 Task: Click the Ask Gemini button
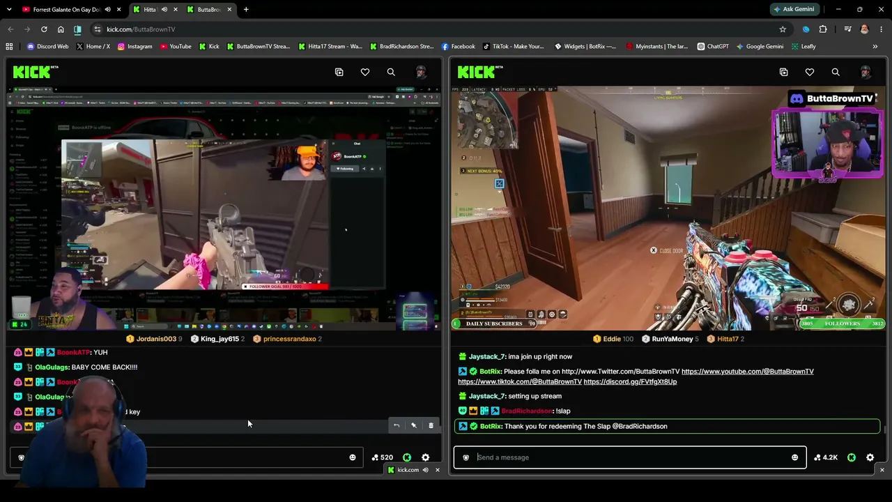point(793,10)
